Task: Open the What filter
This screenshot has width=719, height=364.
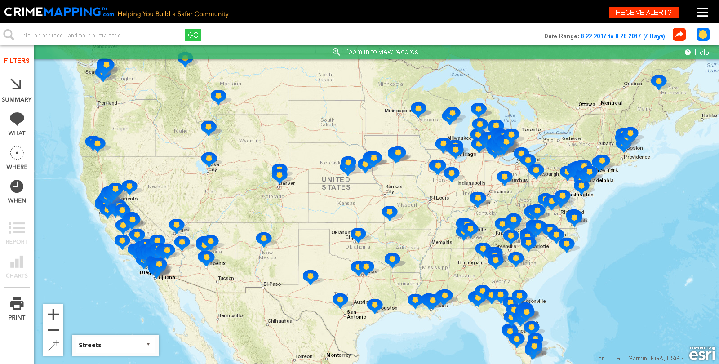Action: [x=17, y=124]
